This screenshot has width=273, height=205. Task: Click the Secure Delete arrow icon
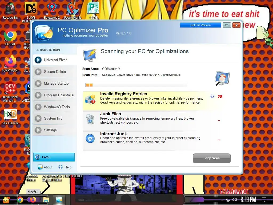[x=38, y=72]
